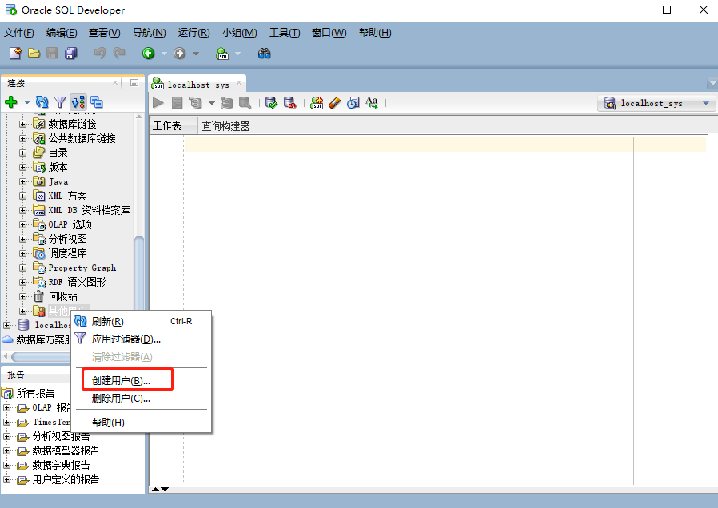Go forward with the gray arrow icon
Viewport: 718px width, 508px height.
(x=179, y=54)
